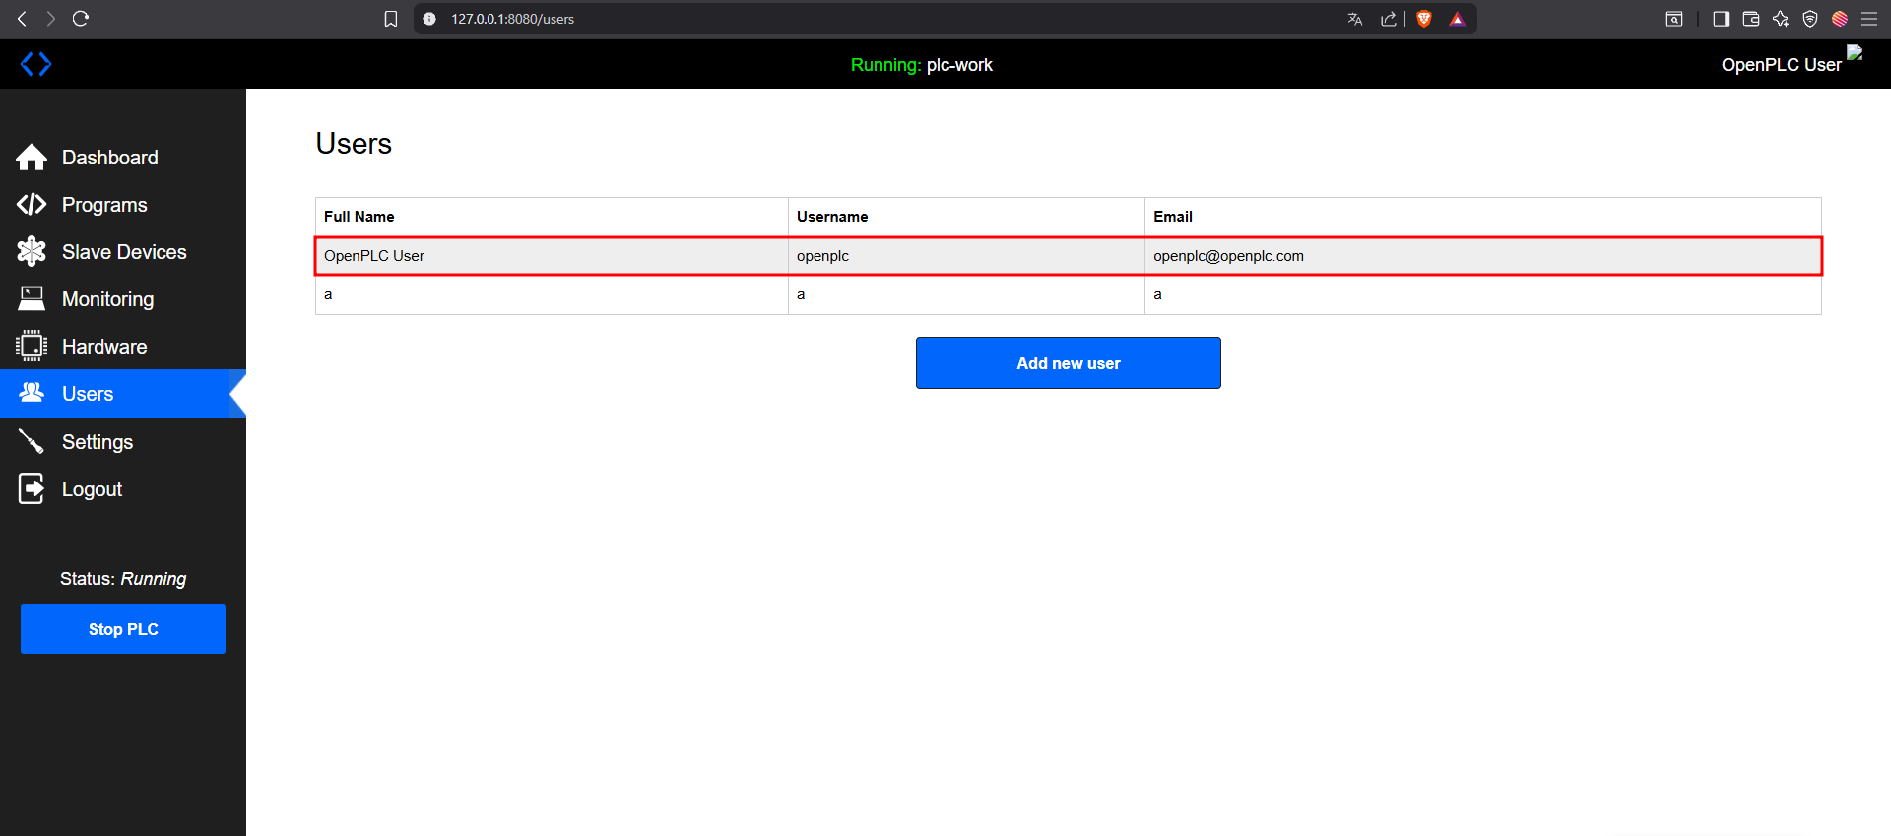Click the Running: plc-work status text
The height and width of the screenshot is (836, 1891).
point(921,65)
